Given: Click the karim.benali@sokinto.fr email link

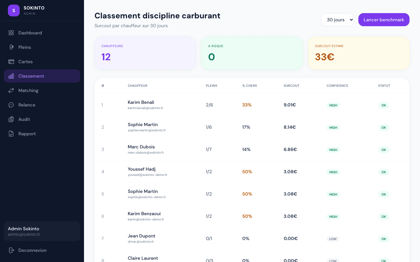Looking at the screenshot, I should pyautogui.click(x=145, y=108).
